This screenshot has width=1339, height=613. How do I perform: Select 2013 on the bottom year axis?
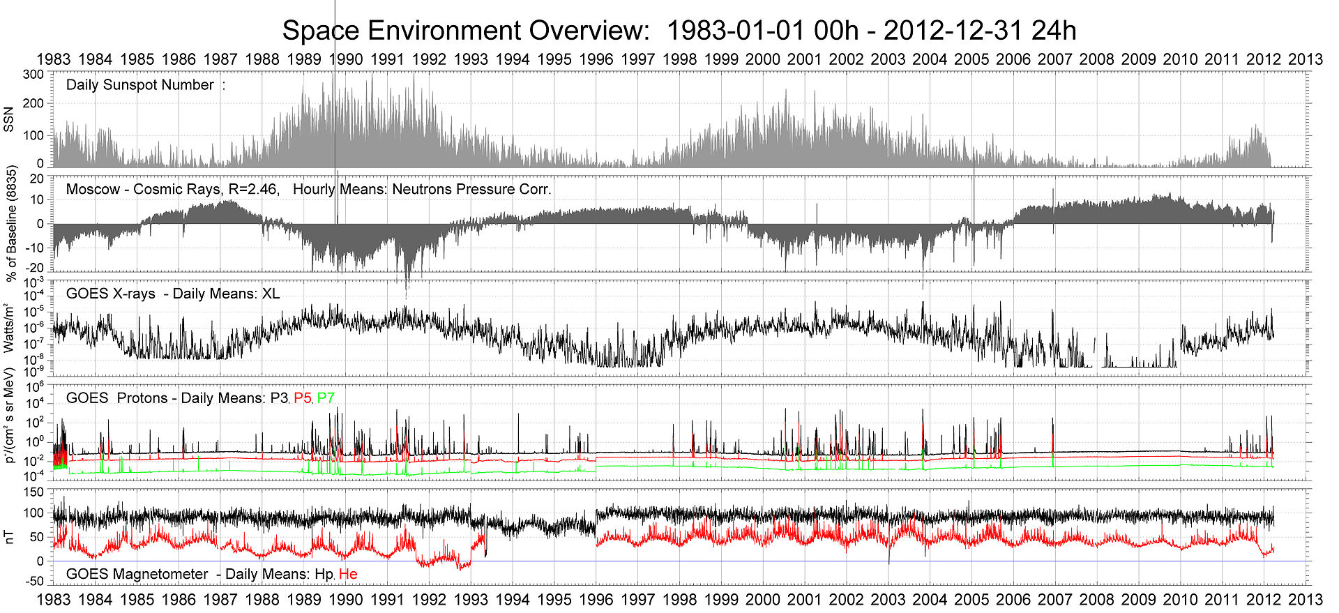click(1306, 599)
